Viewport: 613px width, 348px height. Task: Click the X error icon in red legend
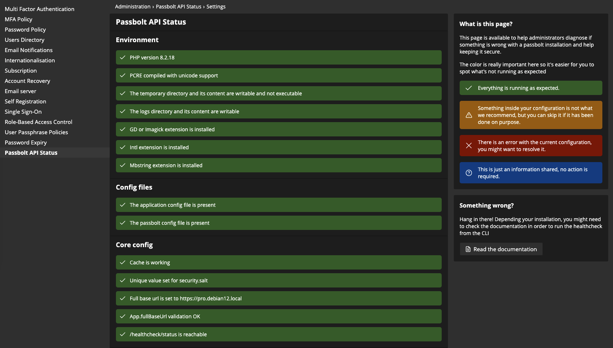pos(469,146)
